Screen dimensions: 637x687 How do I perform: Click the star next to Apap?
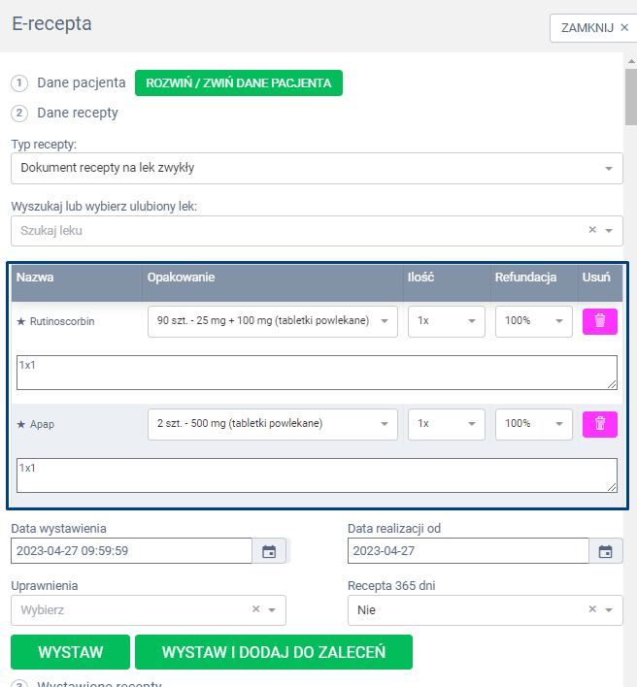click(x=21, y=424)
